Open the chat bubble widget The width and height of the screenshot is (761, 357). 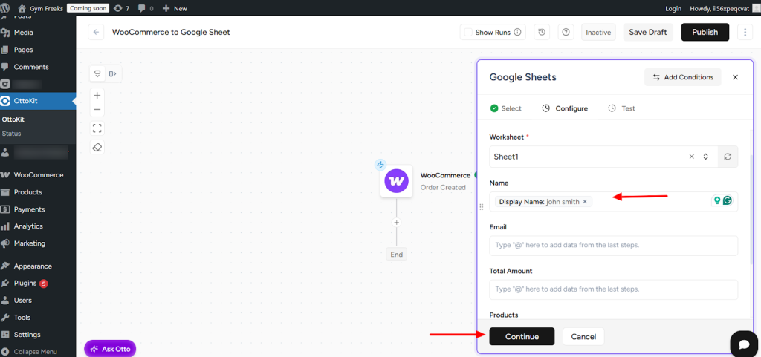743,343
